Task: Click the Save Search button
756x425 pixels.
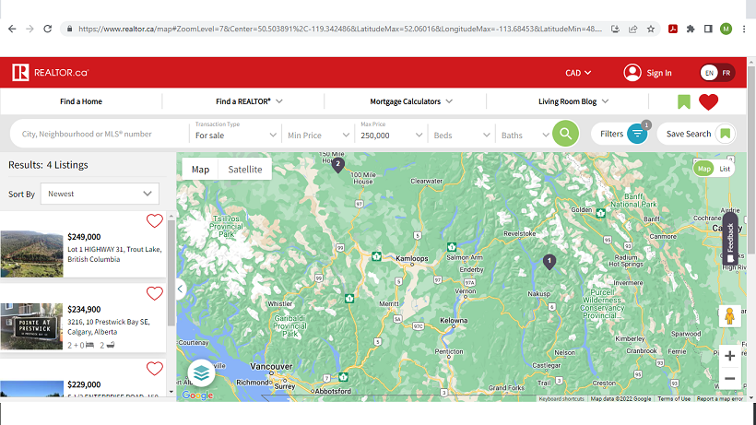Action: point(696,134)
